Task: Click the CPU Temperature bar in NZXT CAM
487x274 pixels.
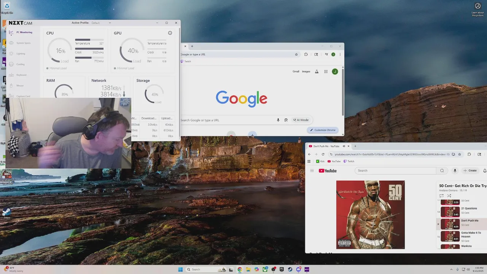Action: (89, 40)
